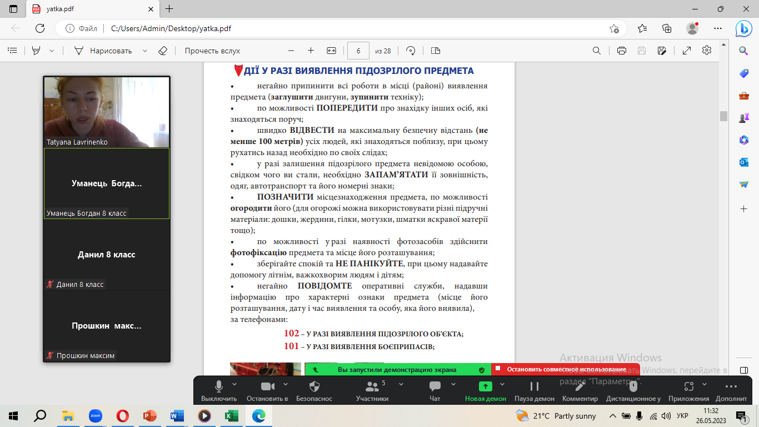
Task: Toggle the page view layout icon
Action: 436,51
